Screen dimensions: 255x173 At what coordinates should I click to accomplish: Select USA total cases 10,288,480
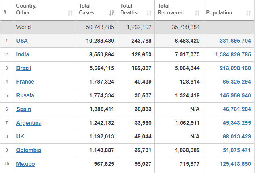[100, 41]
